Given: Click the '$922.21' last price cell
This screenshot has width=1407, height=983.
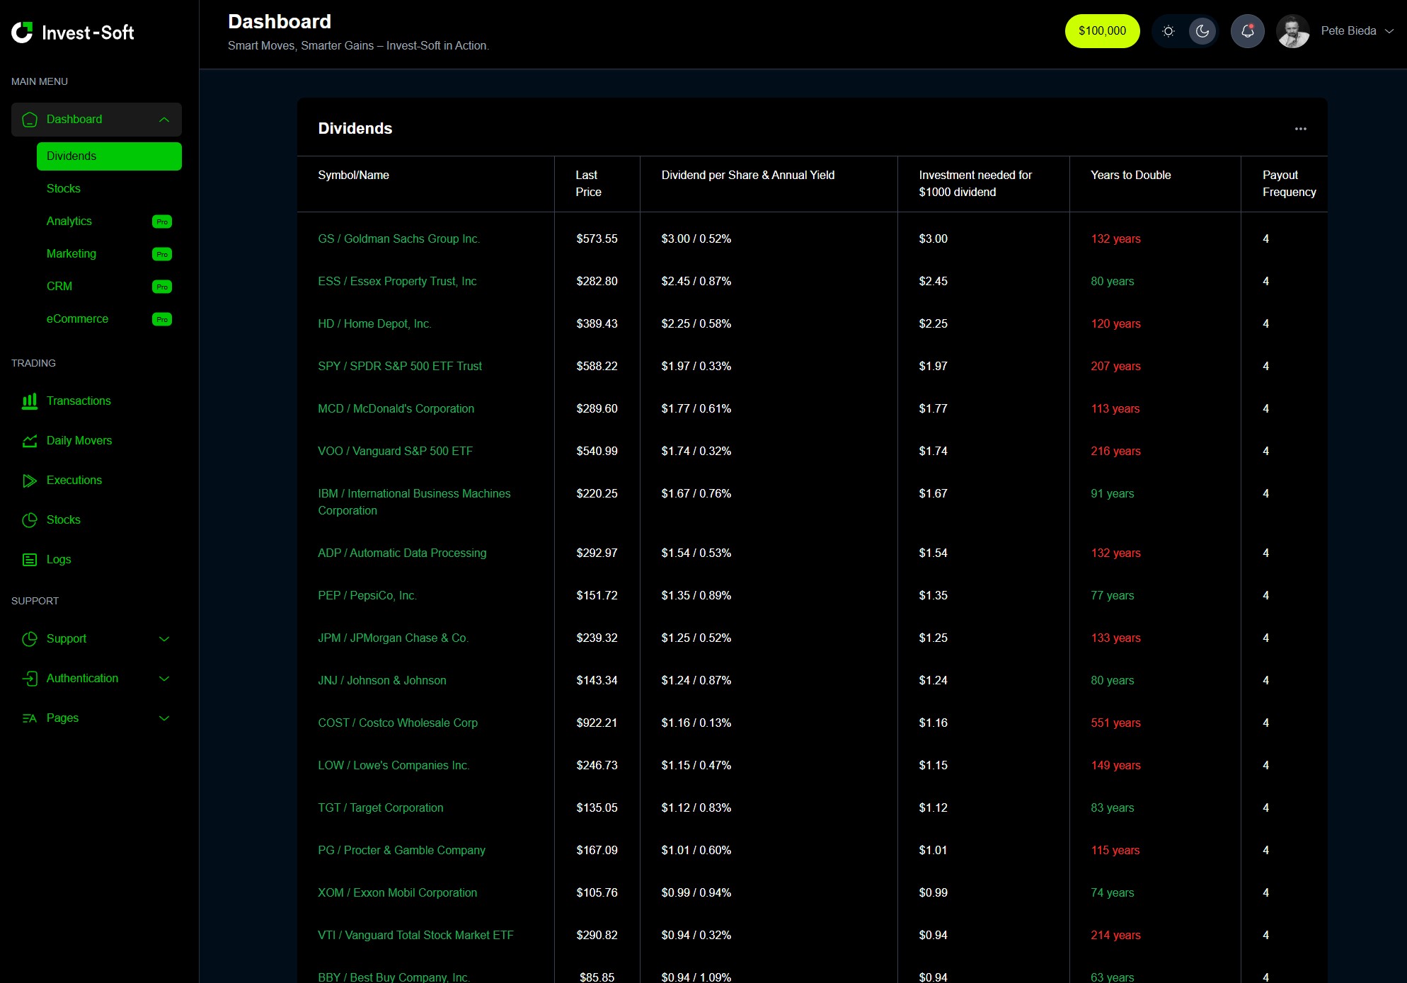Looking at the screenshot, I should point(597,723).
